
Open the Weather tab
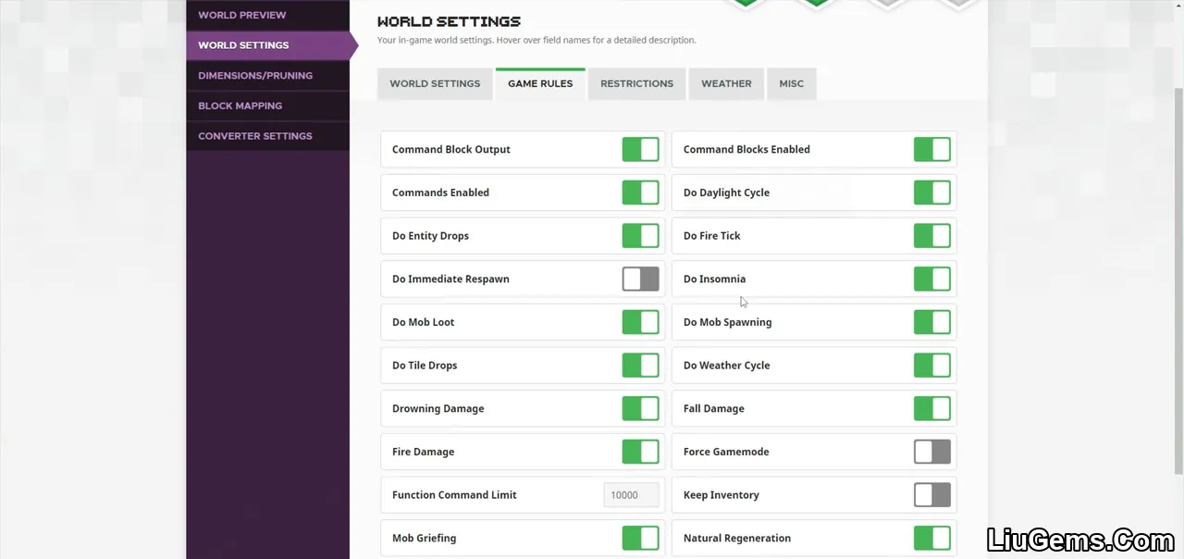(x=726, y=83)
